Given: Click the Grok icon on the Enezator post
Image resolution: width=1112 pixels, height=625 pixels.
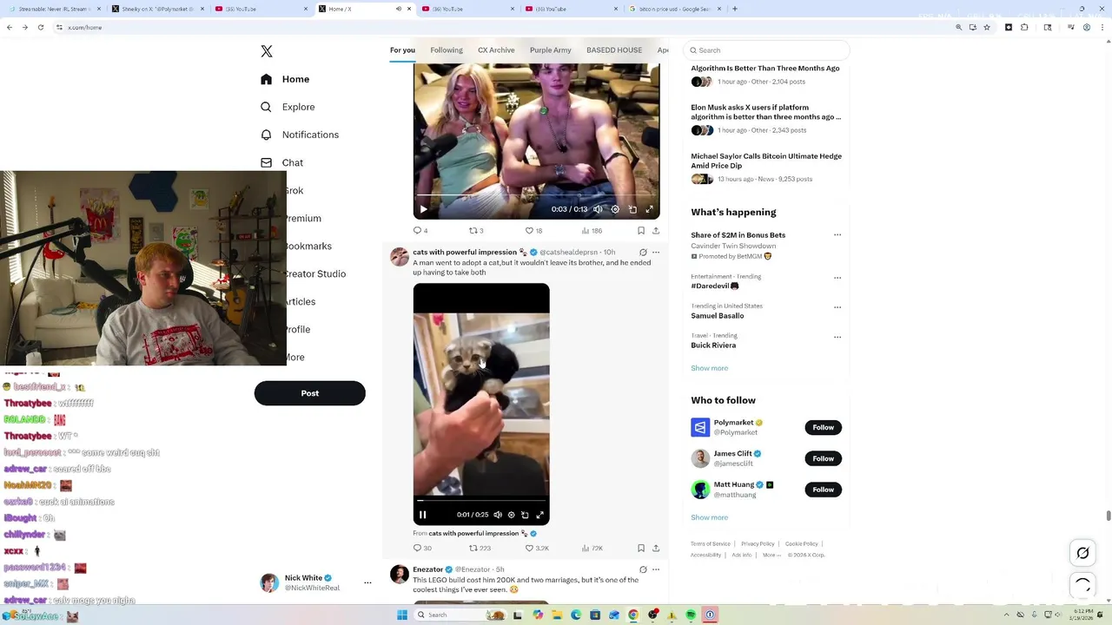Looking at the screenshot, I should pos(643,569).
